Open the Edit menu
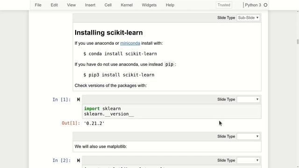 (54, 5)
